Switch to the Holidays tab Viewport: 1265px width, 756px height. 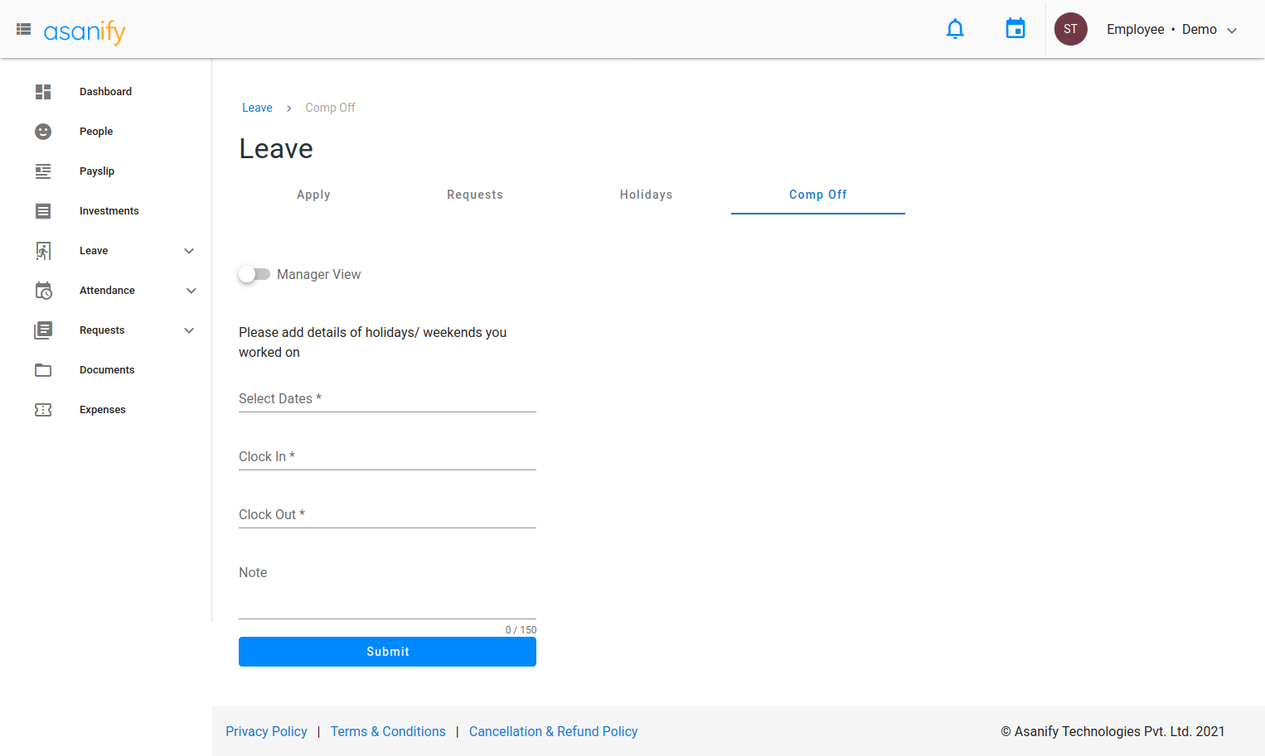coord(646,195)
